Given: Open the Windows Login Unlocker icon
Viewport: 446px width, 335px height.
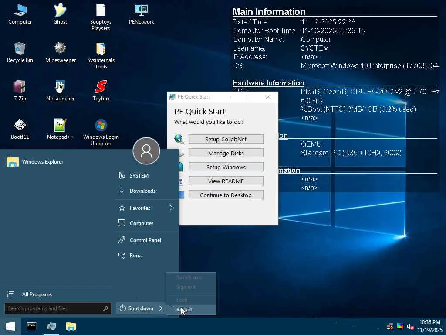Looking at the screenshot, I should pos(101,132).
